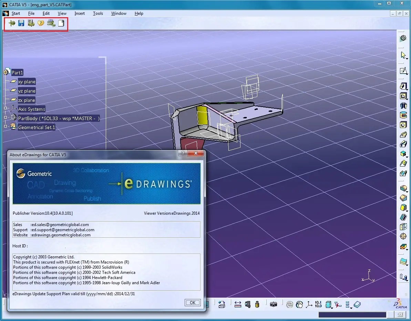Expand the Axis Systems tree node
Screen dimensions: 411x321
click(x=6, y=108)
